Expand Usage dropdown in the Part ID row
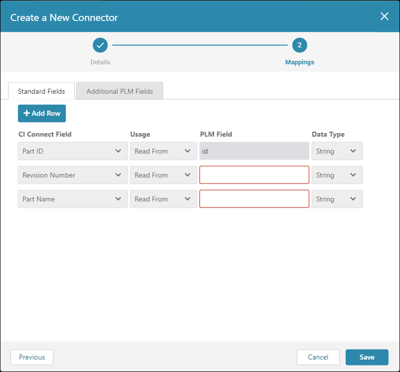 click(164, 151)
